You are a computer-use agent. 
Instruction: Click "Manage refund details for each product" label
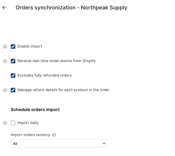click(63, 90)
